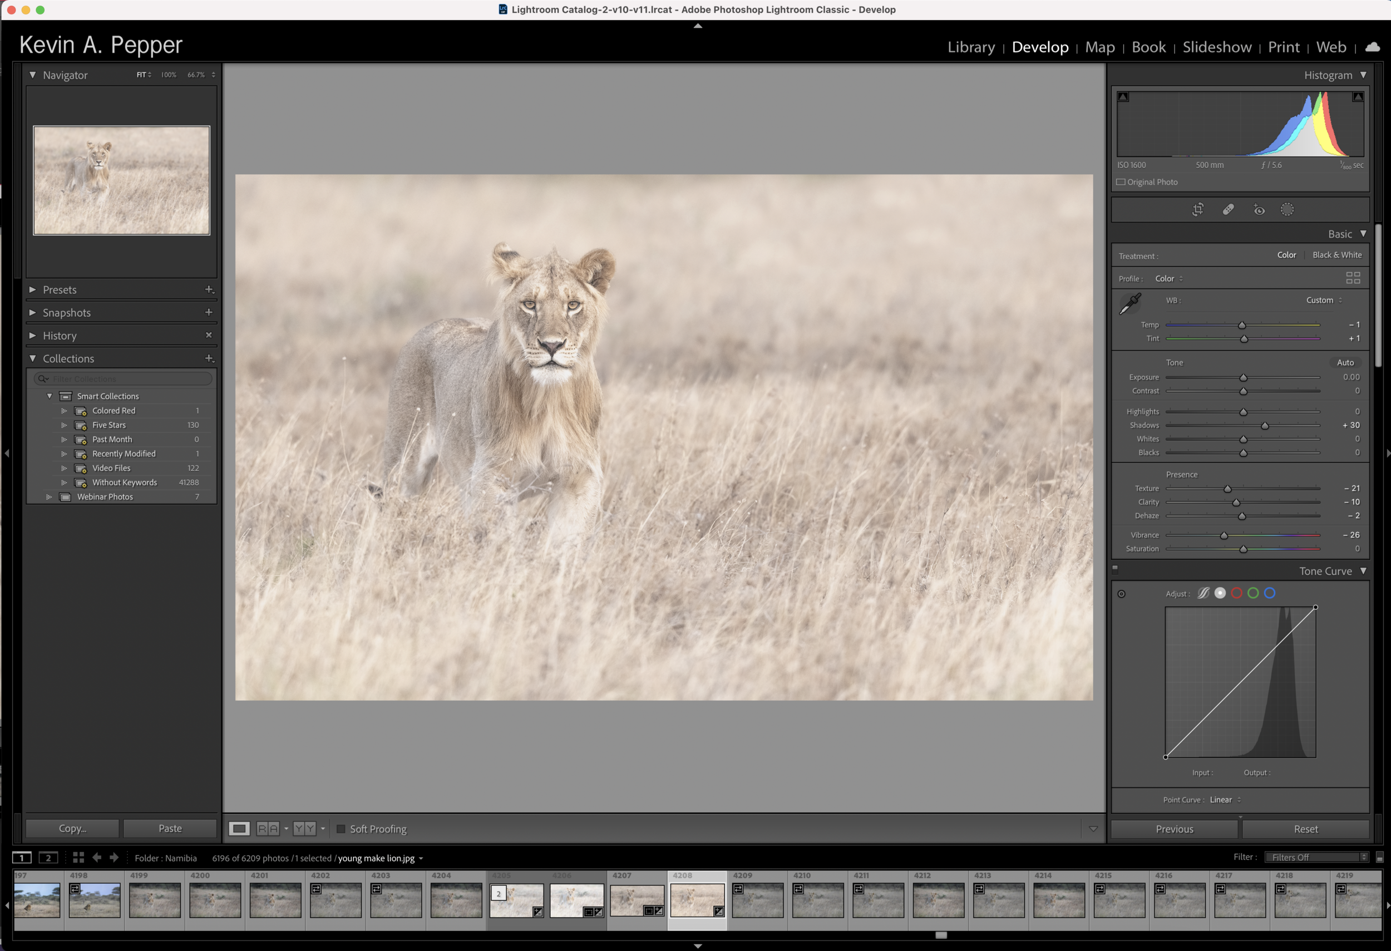Select the Red Eye Correction tool
The height and width of the screenshot is (951, 1391).
coord(1259,209)
